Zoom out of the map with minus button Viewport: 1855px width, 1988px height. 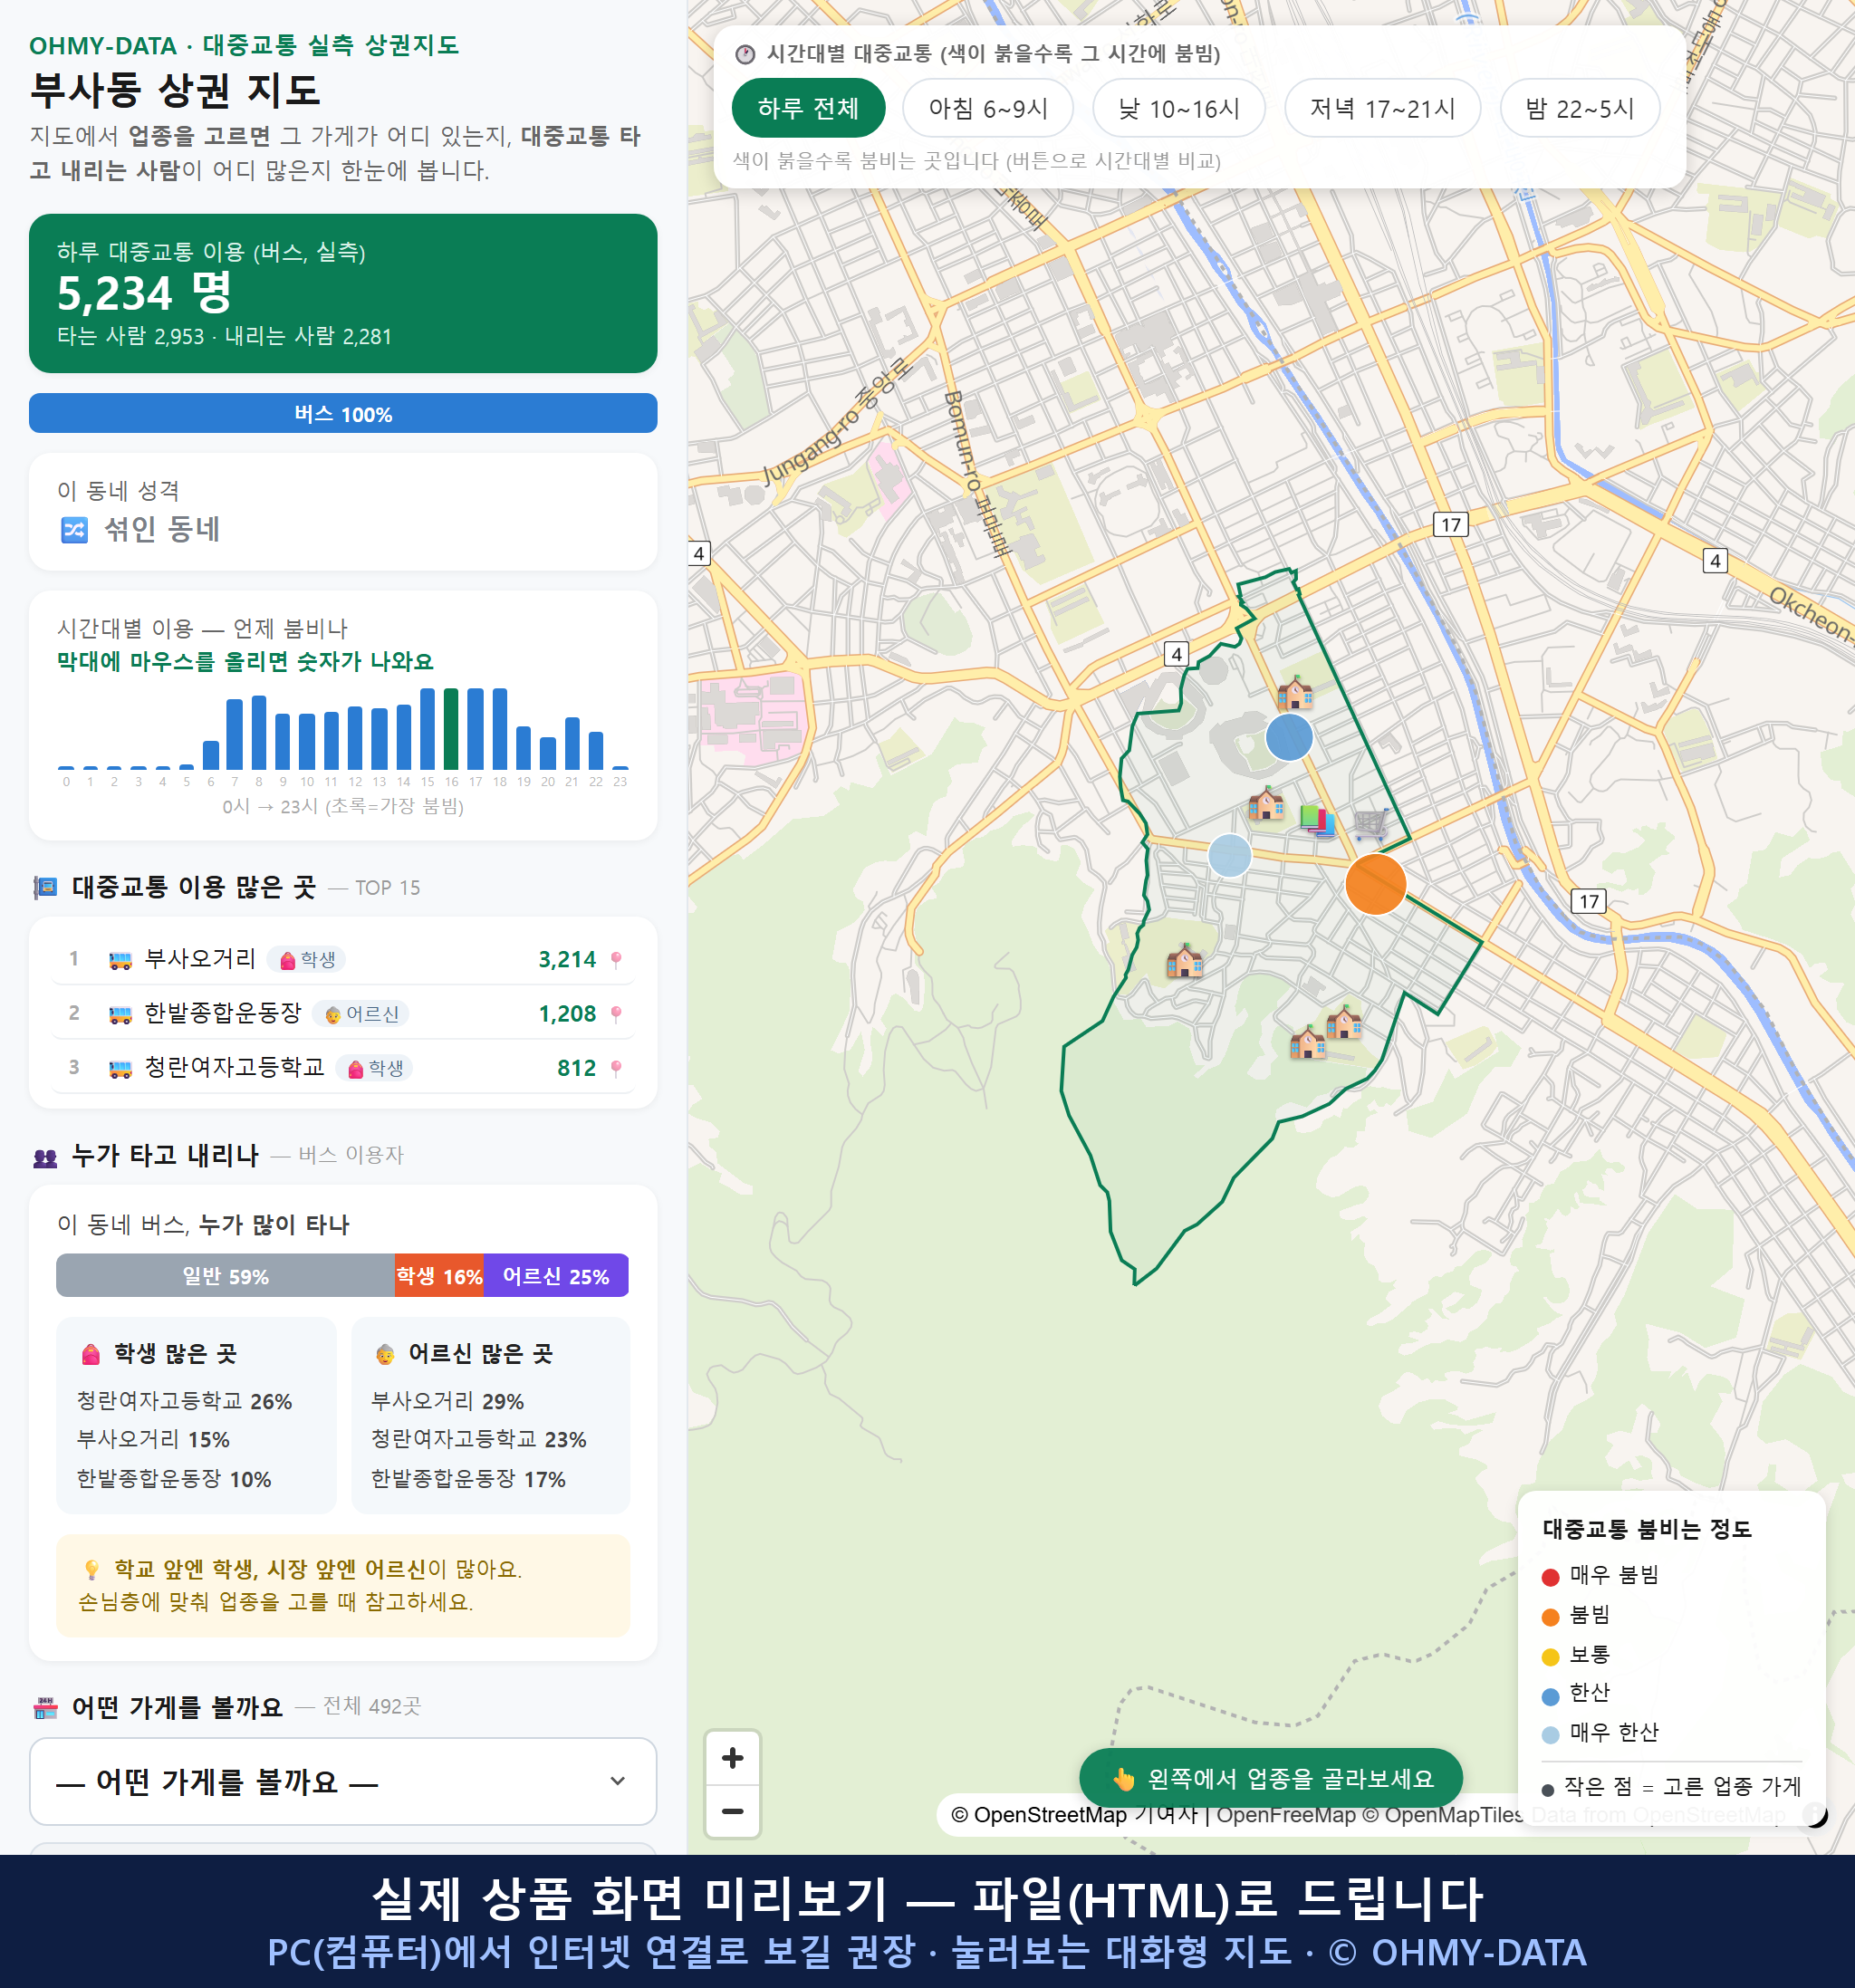(732, 1811)
